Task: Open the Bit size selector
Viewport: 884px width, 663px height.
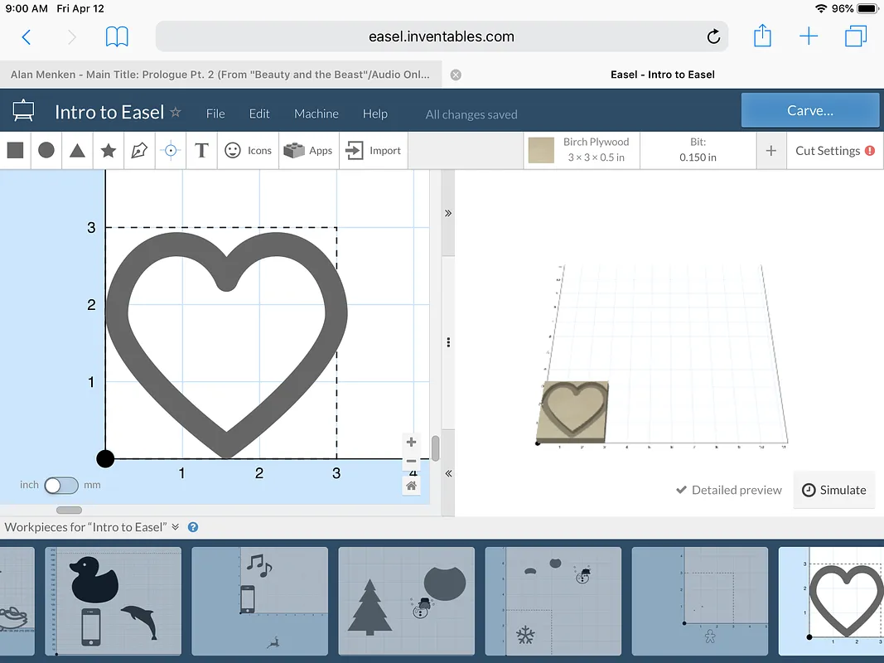Action: click(698, 150)
